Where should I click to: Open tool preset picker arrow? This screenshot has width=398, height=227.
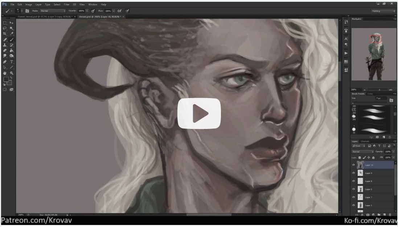pyautogui.click(x=11, y=11)
